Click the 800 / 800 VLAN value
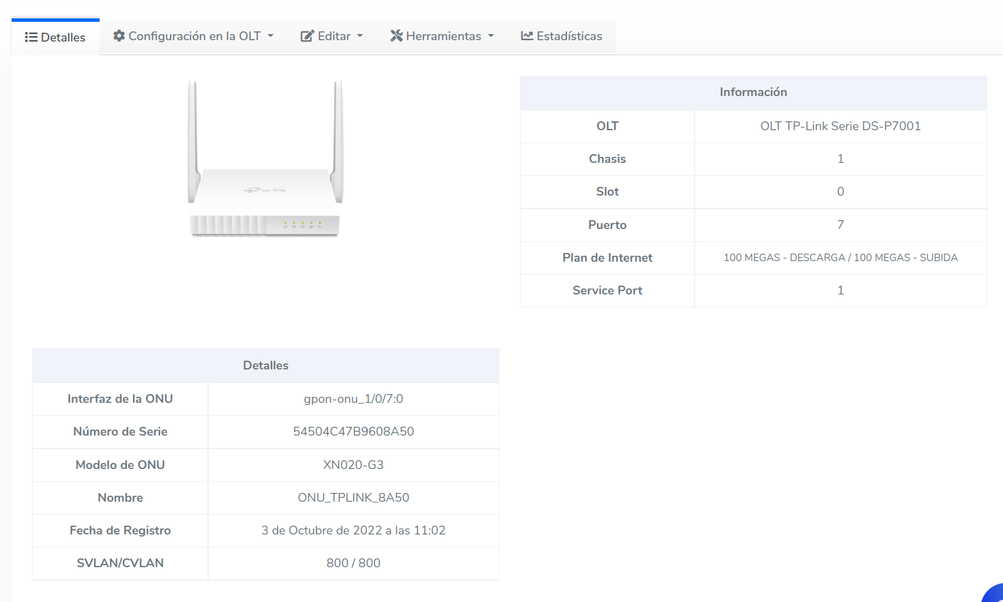The width and height of the screenshot is (1003, 602). (353, 563)
